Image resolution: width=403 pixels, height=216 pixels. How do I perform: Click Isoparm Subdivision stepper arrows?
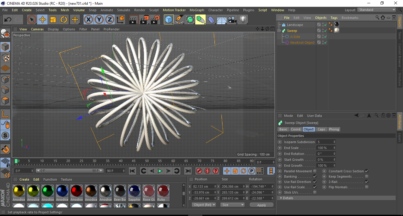coord(334,142)
